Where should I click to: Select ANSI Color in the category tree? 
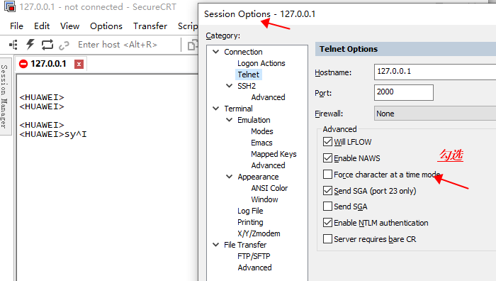[x=269, y=188]
